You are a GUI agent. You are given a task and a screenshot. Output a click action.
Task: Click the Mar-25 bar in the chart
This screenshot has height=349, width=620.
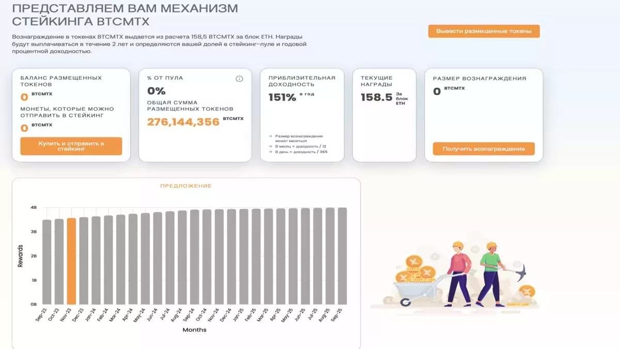[x=268, y=256]
